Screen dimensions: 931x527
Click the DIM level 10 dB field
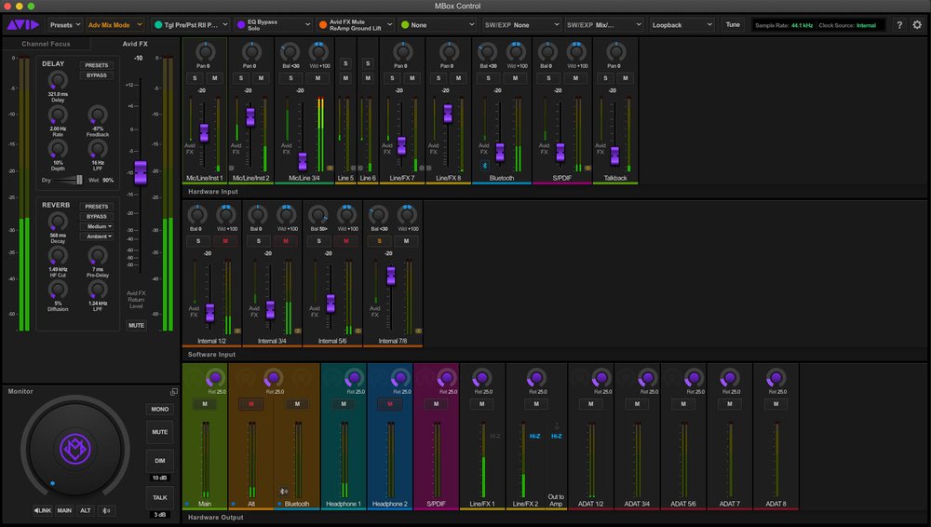pyautogui.click(x=160, y=478)
